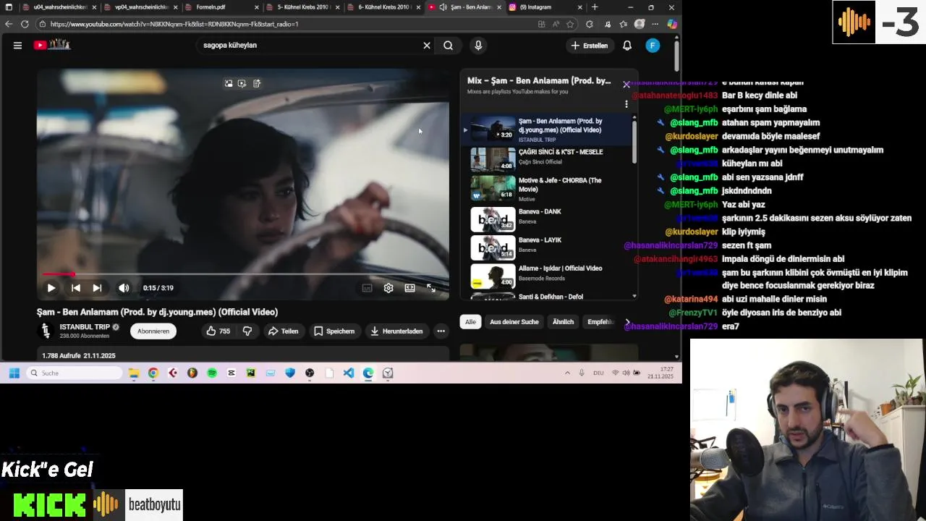Switch to Formeln.pdf browser tab
The width and height of the screenshot is (926, 521).
[221, 7]
